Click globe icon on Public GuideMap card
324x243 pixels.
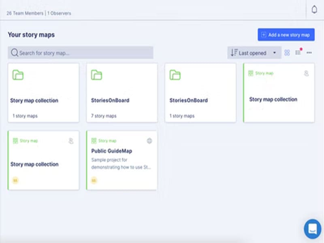[x=149, y=141]
